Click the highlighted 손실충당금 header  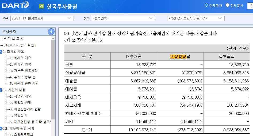180,57
